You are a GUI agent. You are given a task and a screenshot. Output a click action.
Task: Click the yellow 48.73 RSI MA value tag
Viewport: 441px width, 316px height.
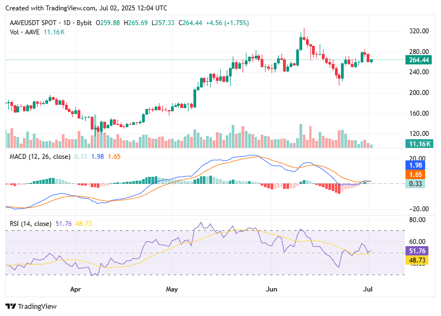pyautogui.click(x=416, y=261)
